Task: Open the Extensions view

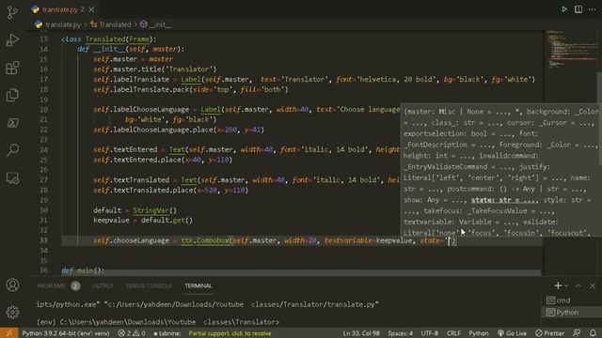Action: (12, 68)
